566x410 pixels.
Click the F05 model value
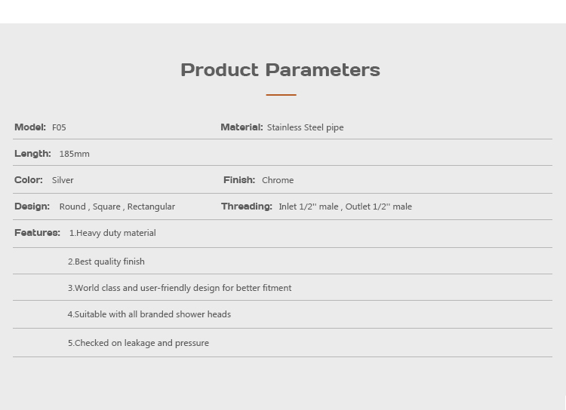coord(59,128)
